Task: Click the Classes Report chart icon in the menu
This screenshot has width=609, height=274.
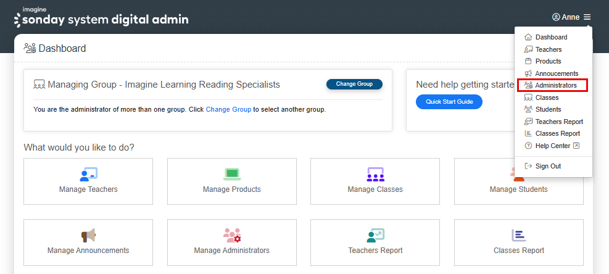Action: click(528, 133)
